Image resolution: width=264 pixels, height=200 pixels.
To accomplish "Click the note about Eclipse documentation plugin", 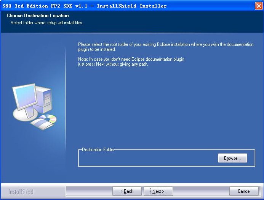I will click(132, 61).
